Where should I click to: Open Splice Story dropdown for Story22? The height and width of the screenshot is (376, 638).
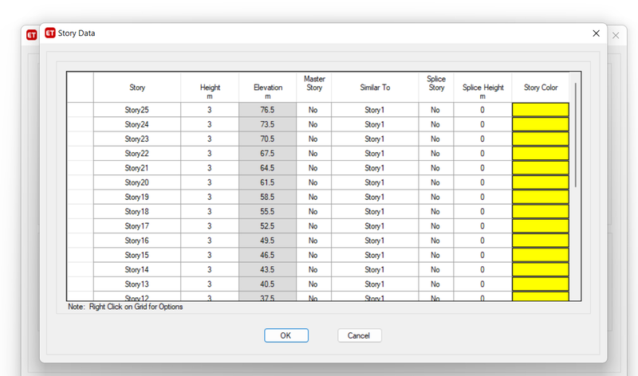(x=436, y=153)
